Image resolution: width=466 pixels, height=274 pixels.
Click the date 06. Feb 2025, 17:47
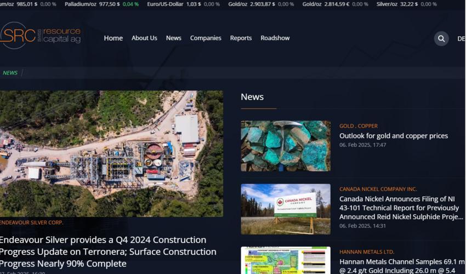tap(362, 145)
